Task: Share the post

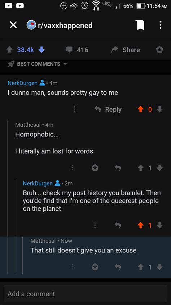Action: [x=125, y=50]
